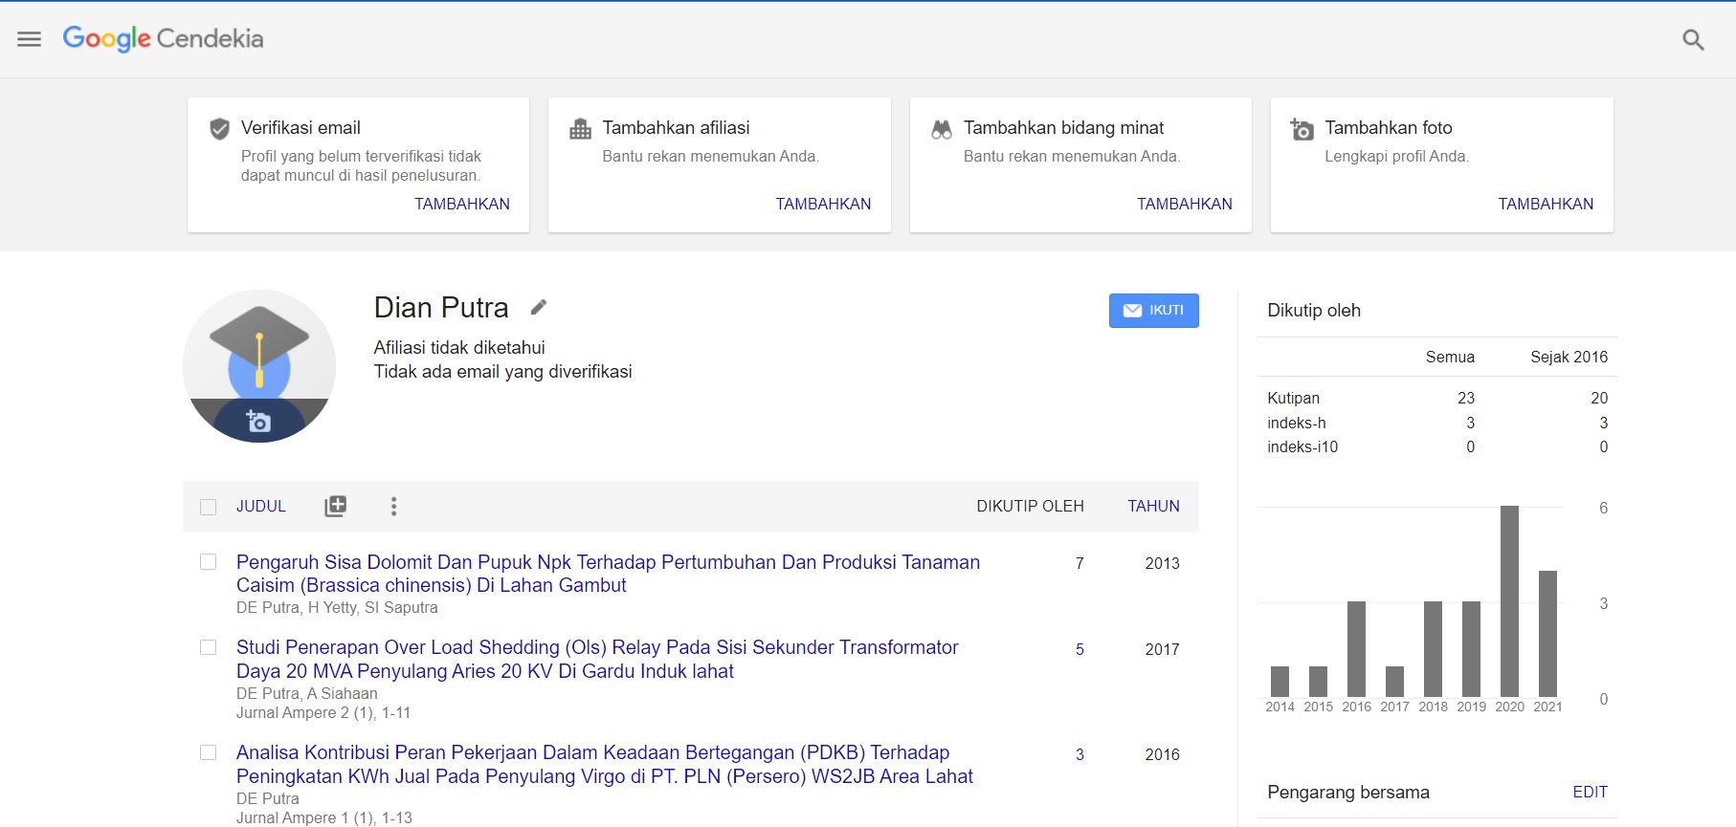Click the 2021 bar in citation chart
Viewport: 1736px width, 827px height.
pyautogui.click(x=1547, y=634)
